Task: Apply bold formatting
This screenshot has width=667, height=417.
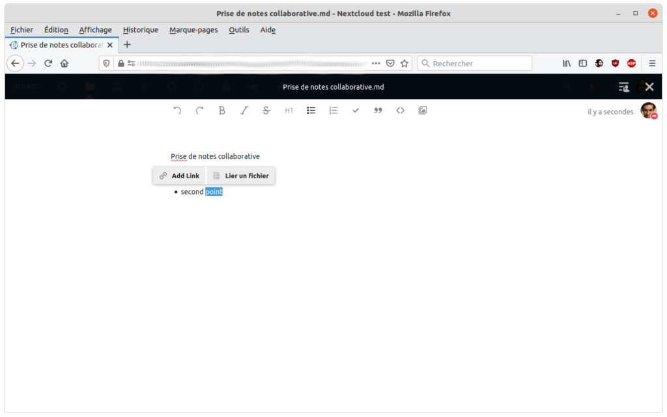Action: point(221,111)
